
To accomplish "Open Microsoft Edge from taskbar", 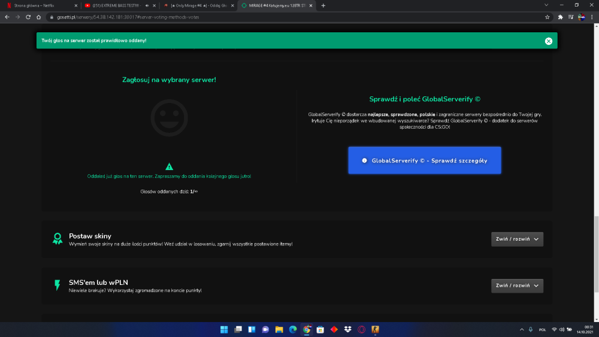I will [293, 329].
